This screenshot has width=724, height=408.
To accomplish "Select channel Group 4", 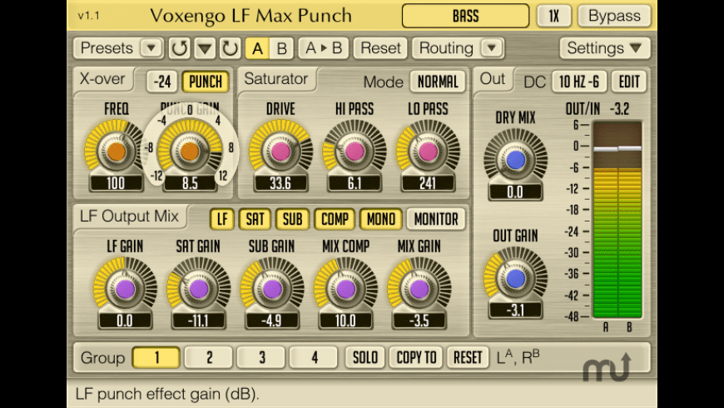I will pos(314,357).
